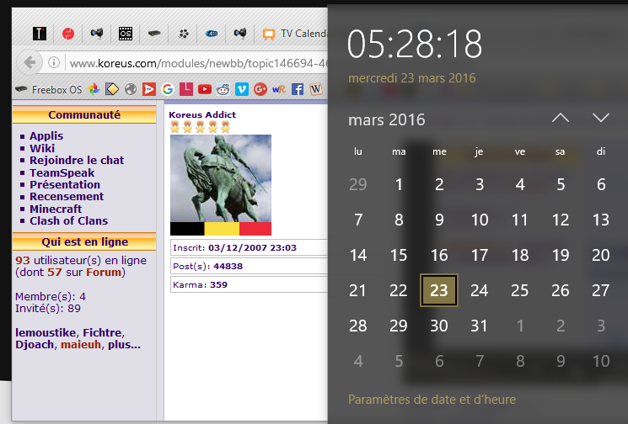Switch to the pinned OS tab
This screenshot has width=628, height=424.
(126, 34)
